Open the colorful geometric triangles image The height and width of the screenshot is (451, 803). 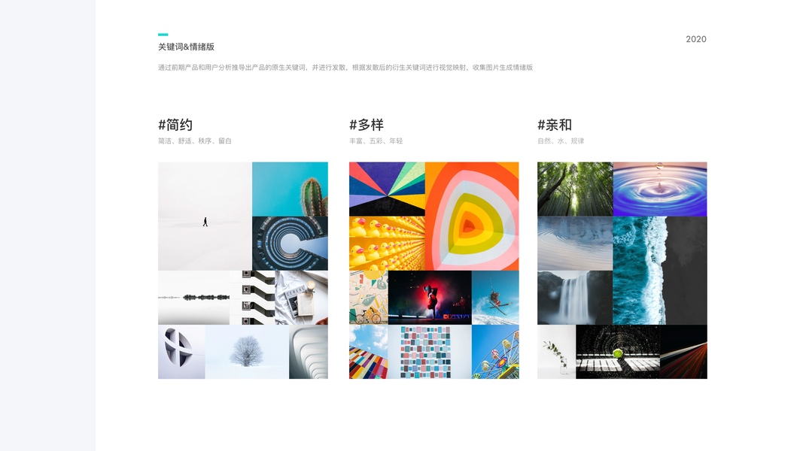tap(387, 189)
